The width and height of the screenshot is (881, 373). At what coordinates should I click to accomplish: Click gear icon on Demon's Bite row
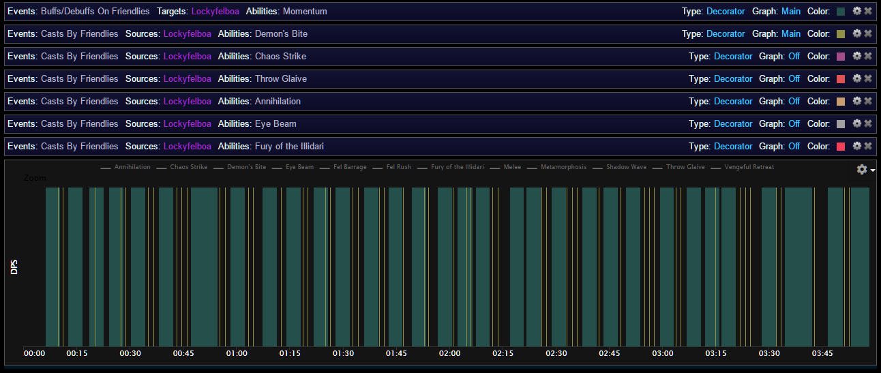[857, 33]
